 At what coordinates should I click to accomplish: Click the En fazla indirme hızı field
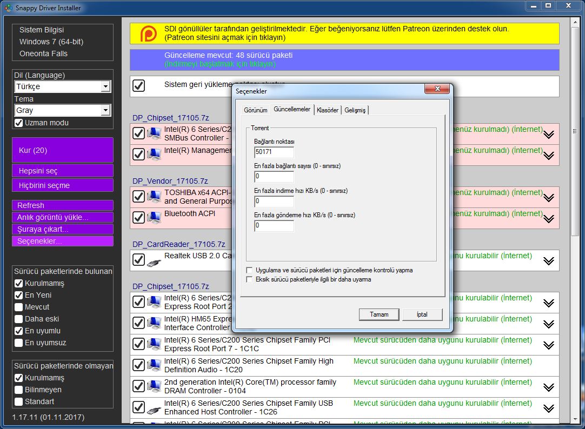point(274,202)
